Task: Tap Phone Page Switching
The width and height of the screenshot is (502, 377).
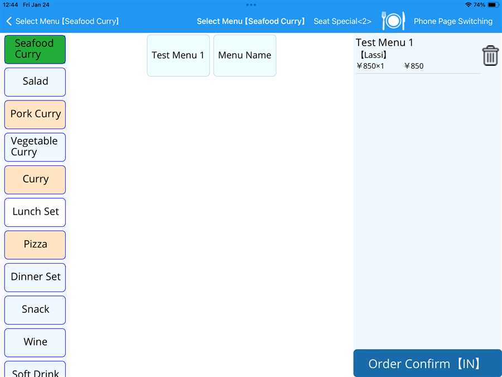Action: 453,21
